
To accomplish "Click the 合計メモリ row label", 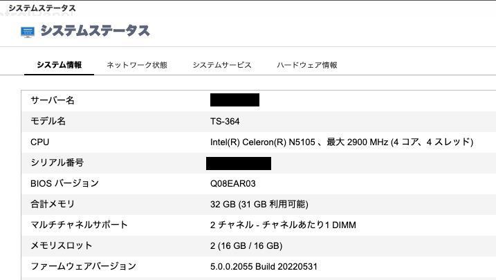I will (53, 204).
